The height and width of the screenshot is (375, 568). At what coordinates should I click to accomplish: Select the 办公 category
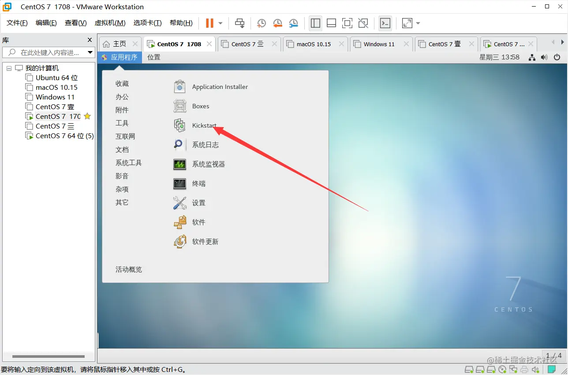(x=122, y=97)
